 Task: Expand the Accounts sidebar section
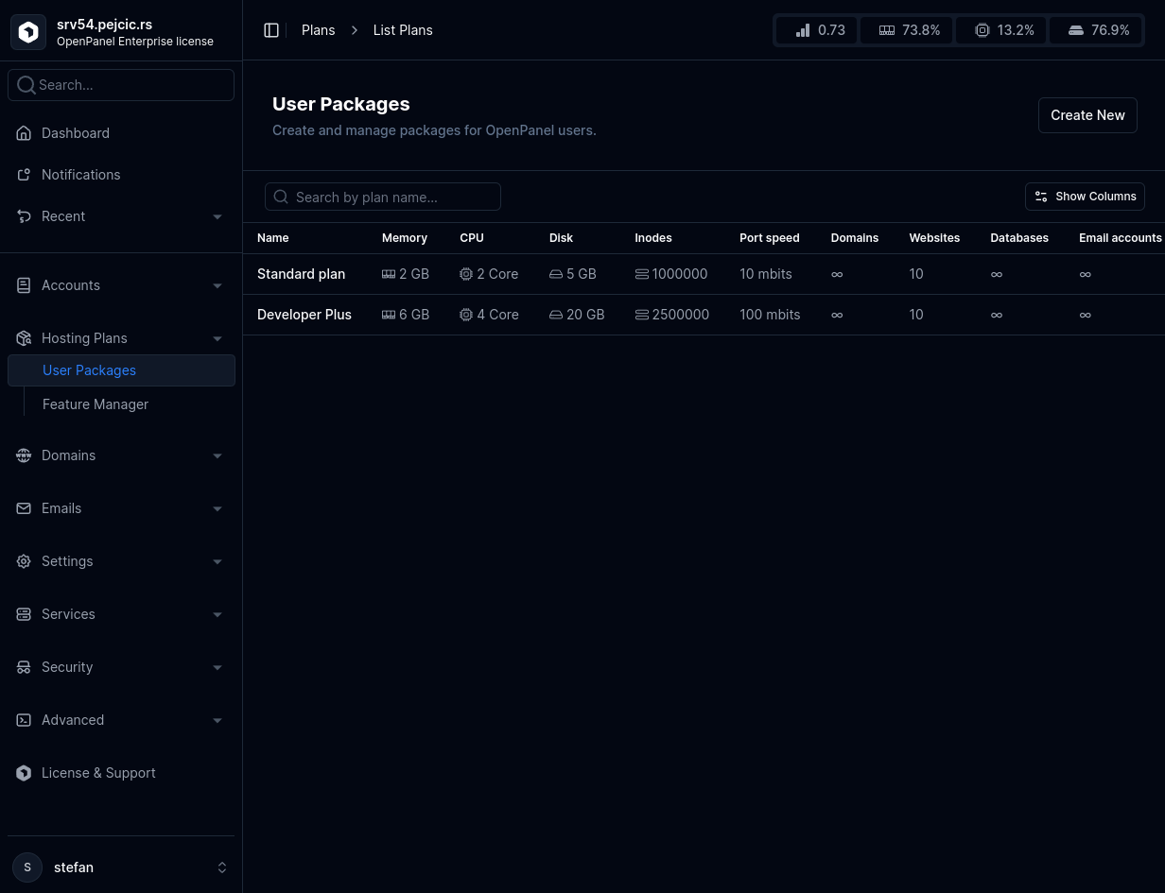tap(121, 285)
